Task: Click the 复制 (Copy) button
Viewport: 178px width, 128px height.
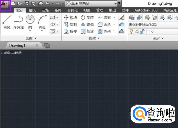Action: tap(70, 24)
